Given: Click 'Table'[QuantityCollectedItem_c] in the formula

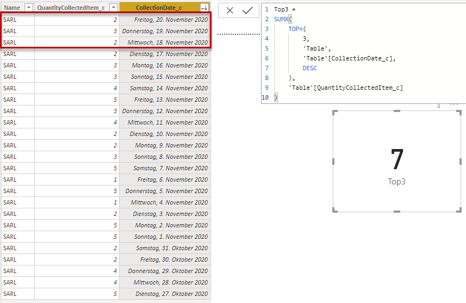Looking at the screenshot, I should click(x=346, y=88).
